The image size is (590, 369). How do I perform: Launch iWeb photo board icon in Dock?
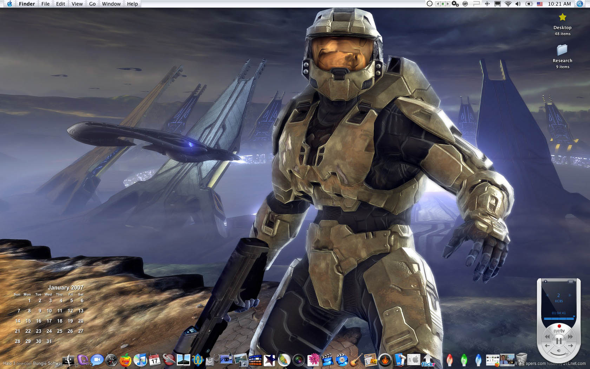[371, 360]
